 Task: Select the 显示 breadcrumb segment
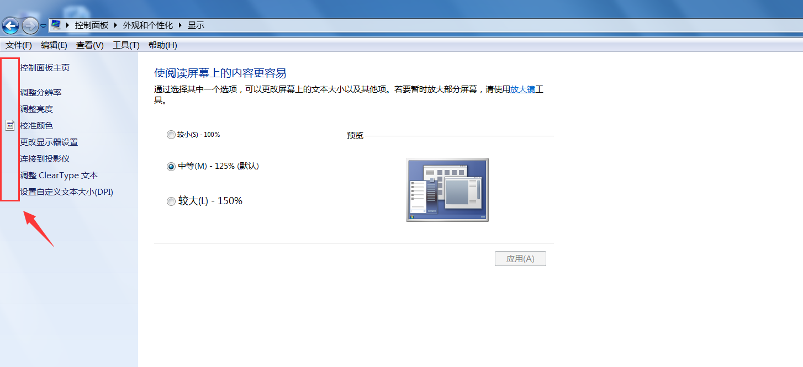(196, 25)
